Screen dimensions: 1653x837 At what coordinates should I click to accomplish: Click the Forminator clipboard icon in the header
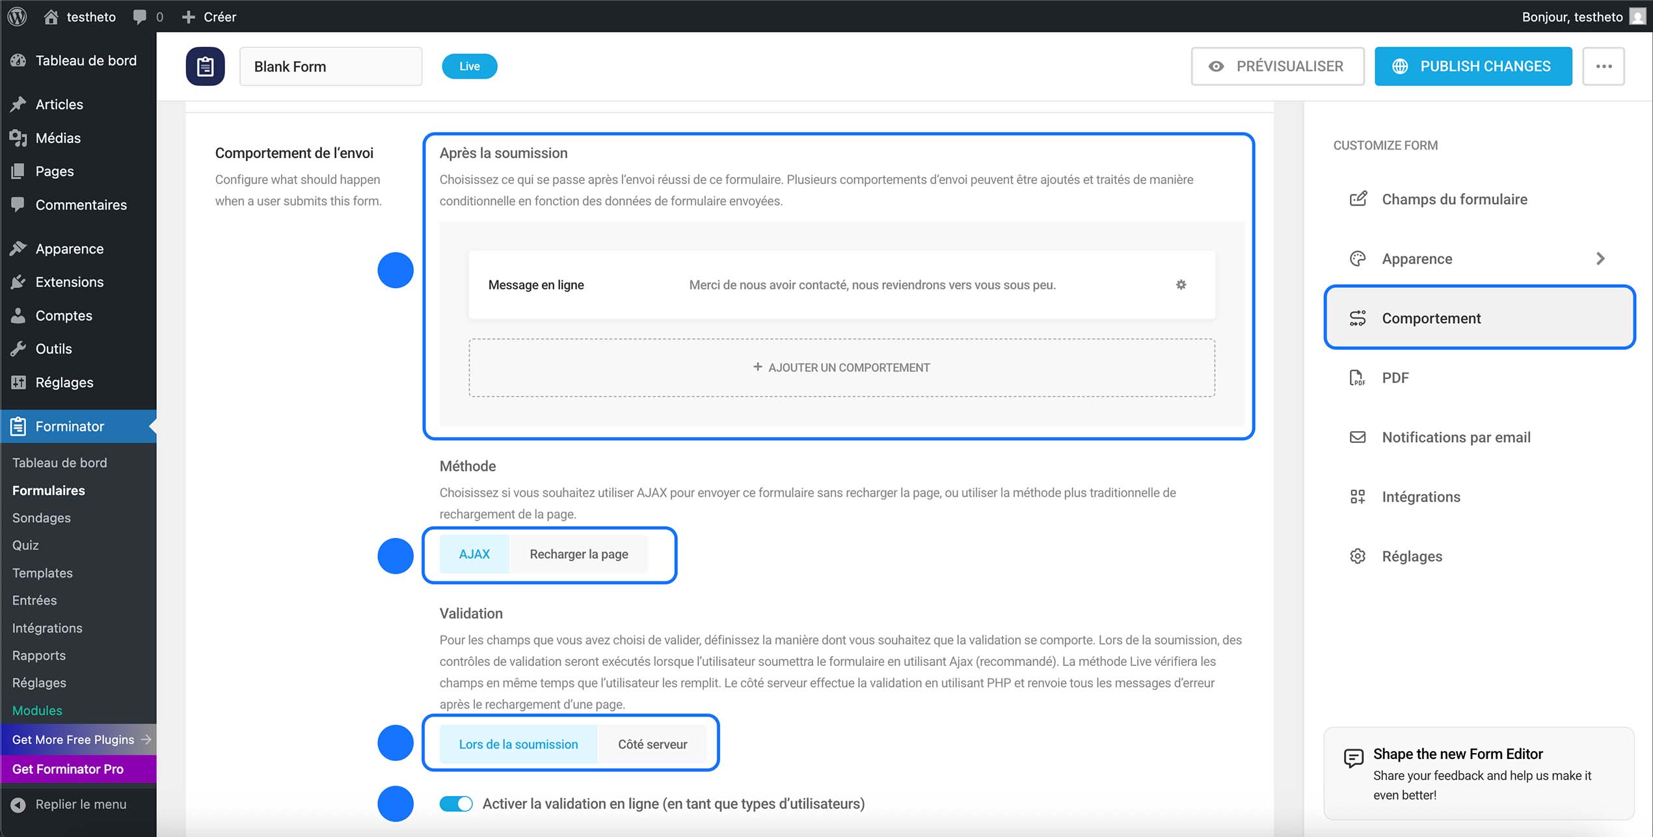tap(205, 66)
